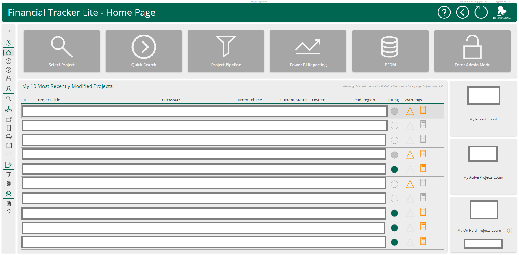Screen dimensions: 519x255
Task: Launch Power BI Reporting tile
Action: pos(308,51)
